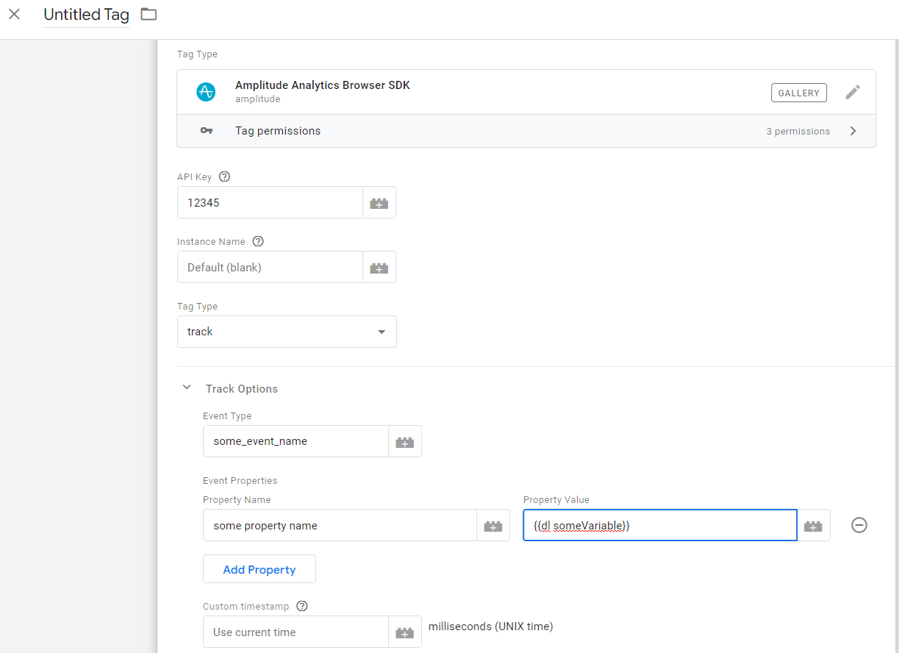
Task: Open help icon next to Custom timestamp
Action: coord(302,607)
